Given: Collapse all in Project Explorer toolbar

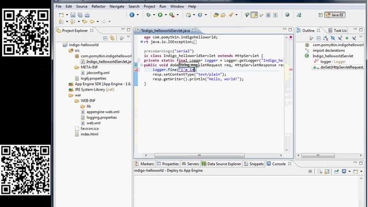Looking at the screenshot, I should click(105, 38).
